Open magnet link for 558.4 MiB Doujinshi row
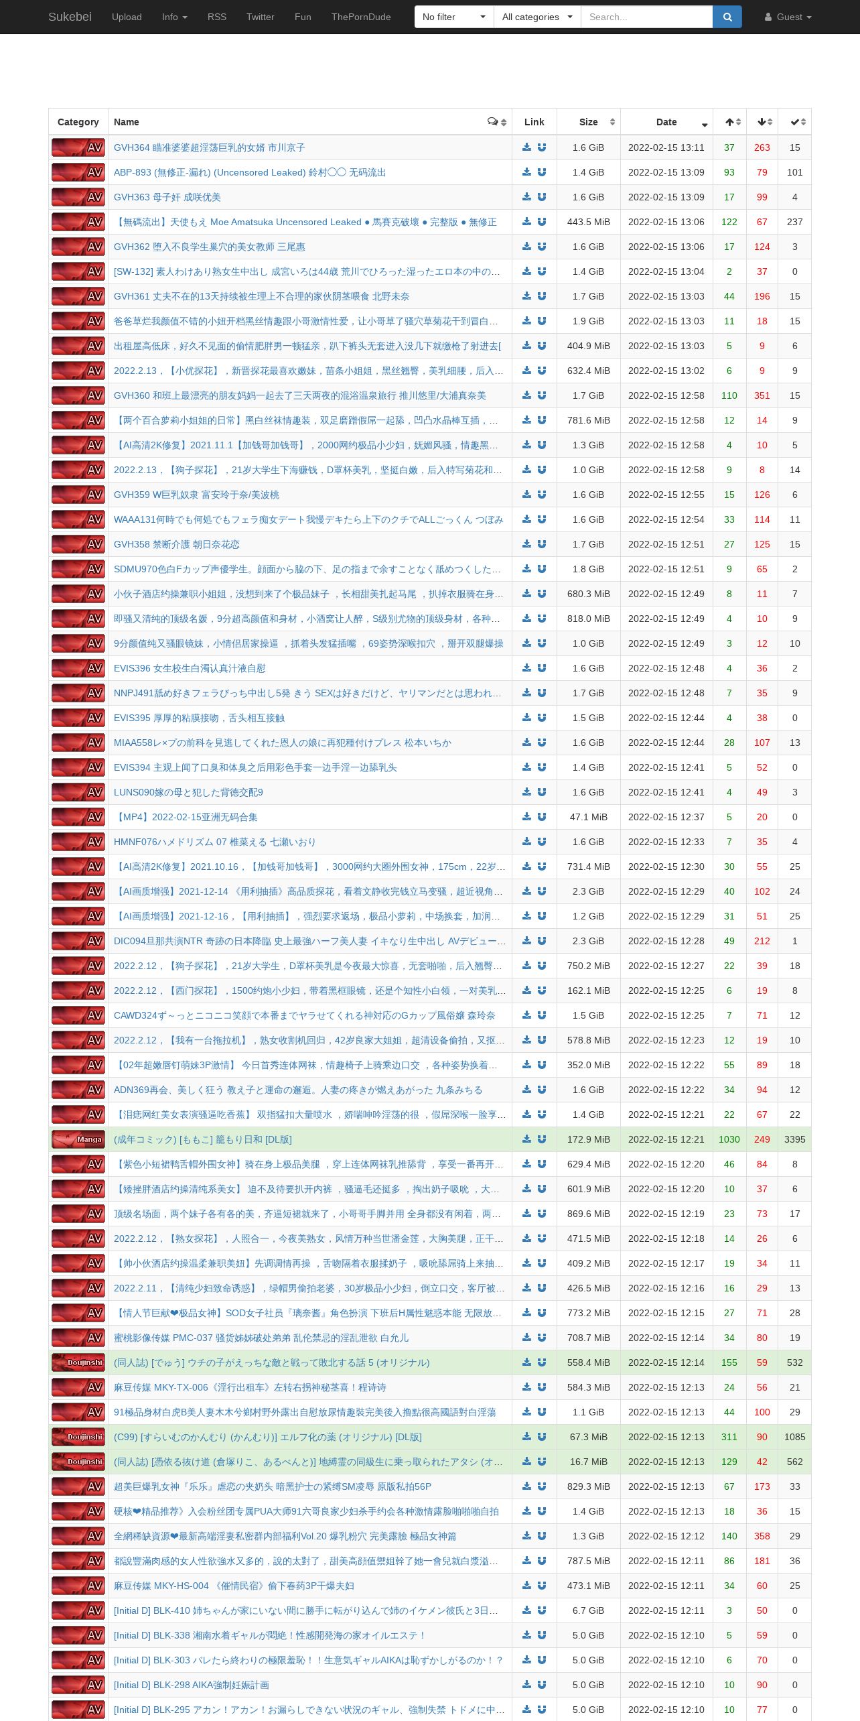860x1721 pixels. pyautogui.click(x=542, y=1362)
